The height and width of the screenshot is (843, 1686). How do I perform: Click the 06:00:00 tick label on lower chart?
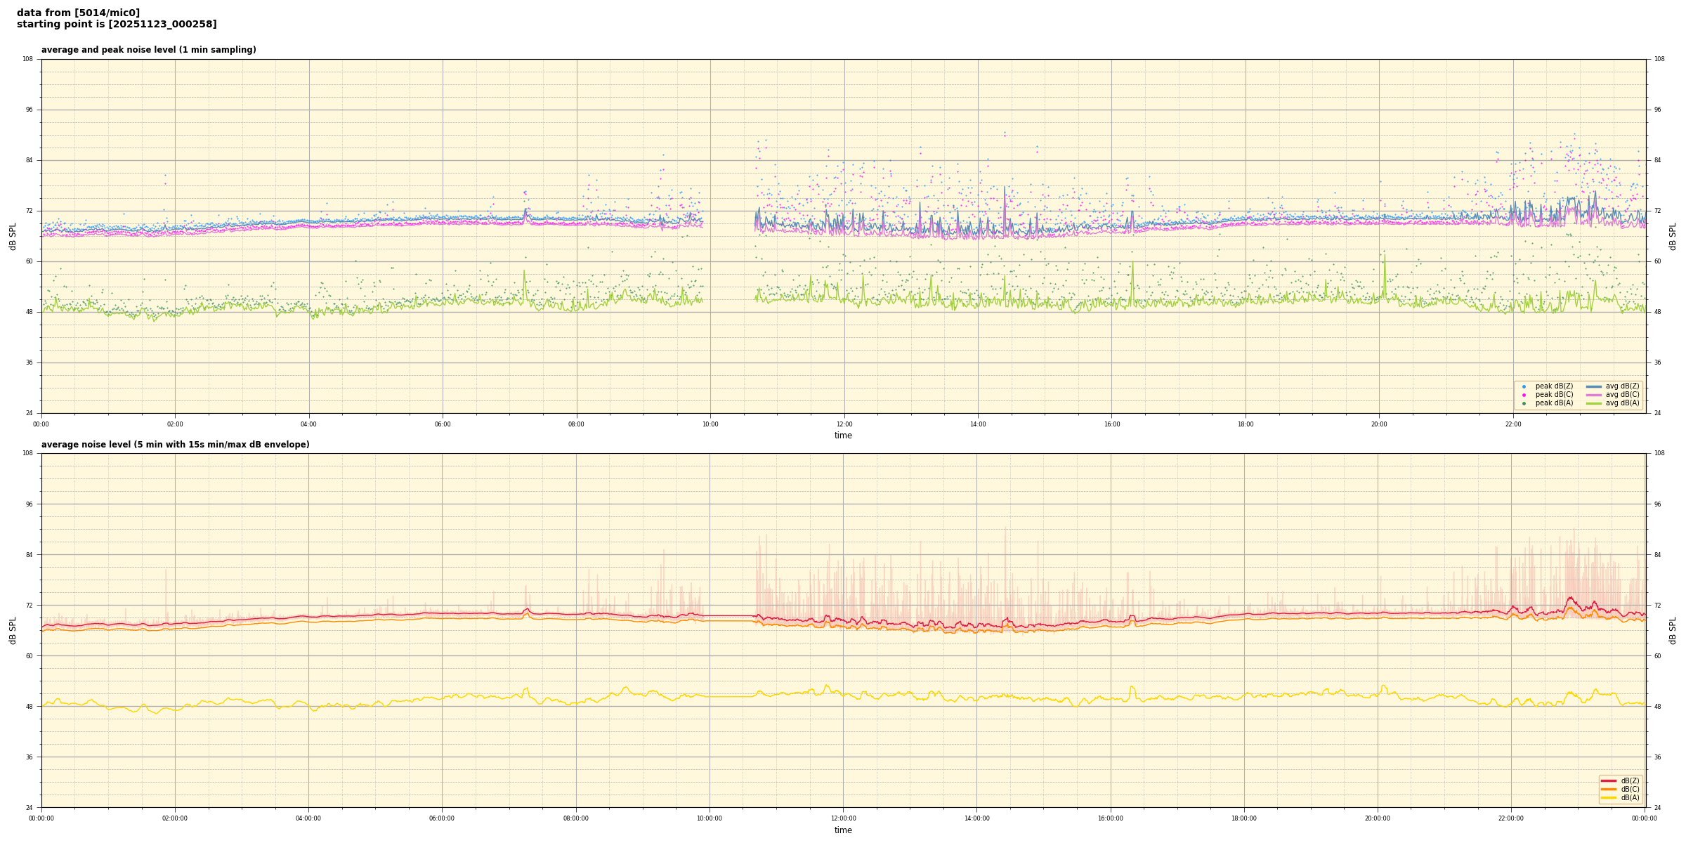click(x=442, y=818)
